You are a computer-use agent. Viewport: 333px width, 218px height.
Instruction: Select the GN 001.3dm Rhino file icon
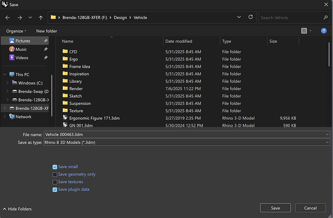tap(65, 125)
